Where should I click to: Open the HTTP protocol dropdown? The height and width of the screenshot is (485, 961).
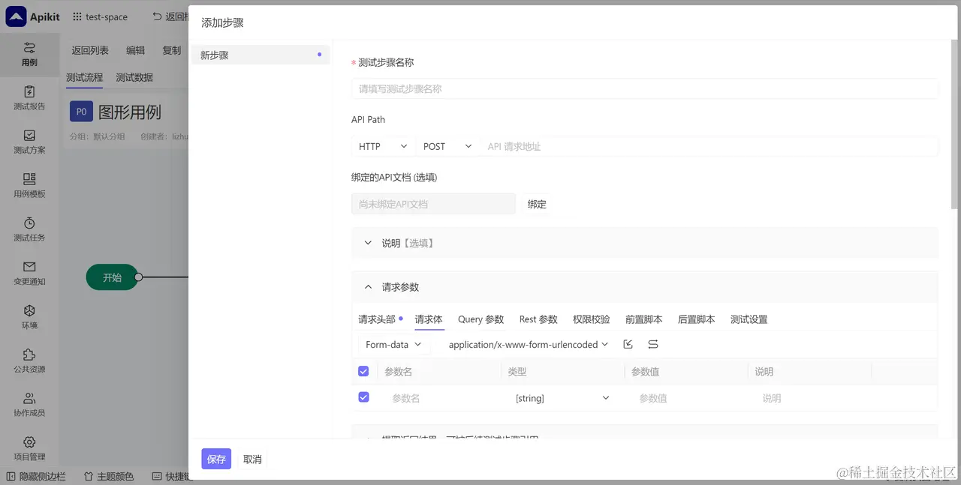click(x=382, y=146)
